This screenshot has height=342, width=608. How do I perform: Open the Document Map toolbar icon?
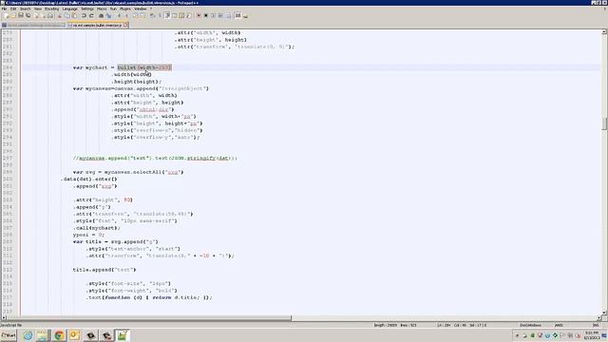pos(181,15)
